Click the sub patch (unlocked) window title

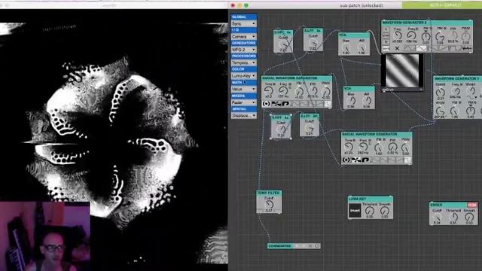pyautogui.click(x=361, y=5)
